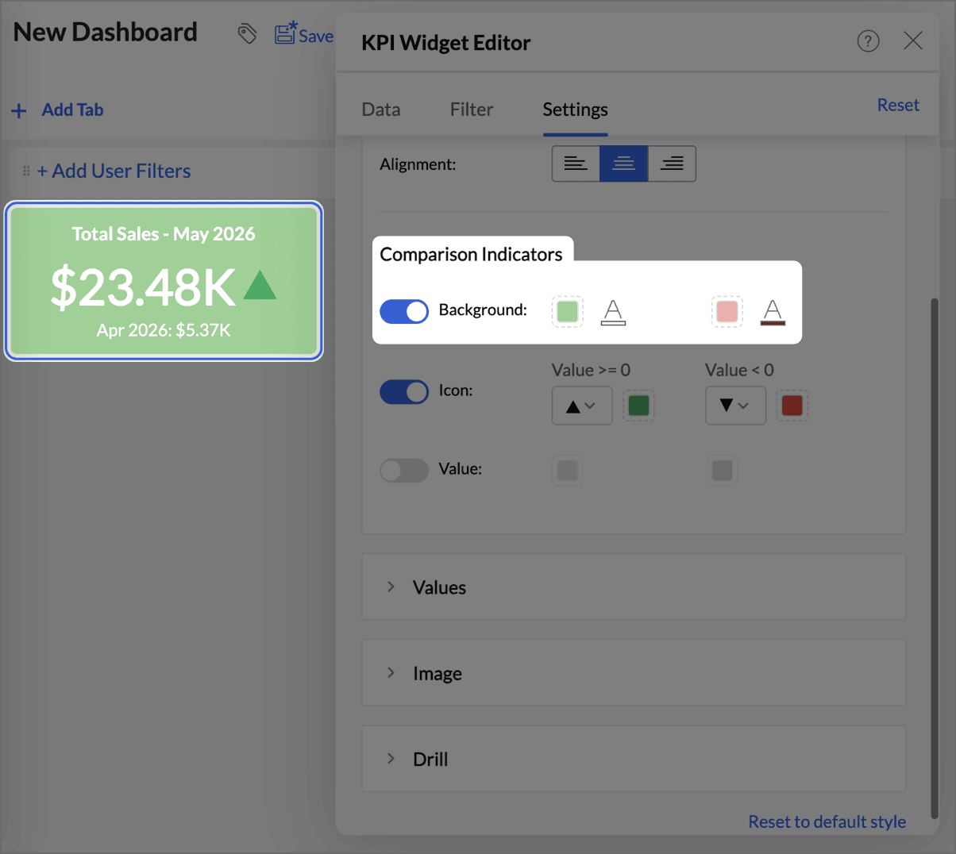956x854 pixels.
Task: Expand the Values section
Action: [x=634, y=587]
